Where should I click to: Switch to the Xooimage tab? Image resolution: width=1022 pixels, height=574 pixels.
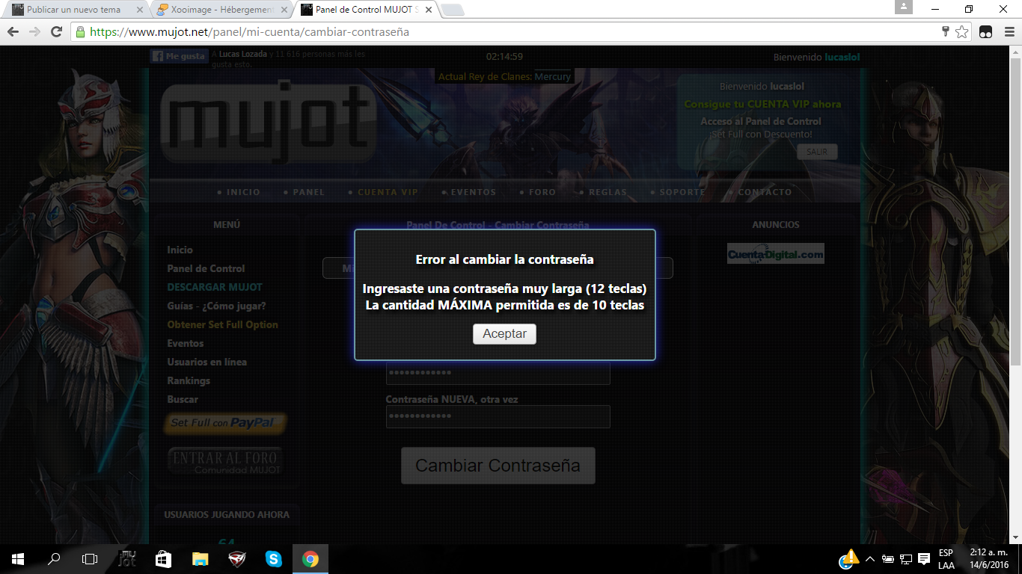pyautogui.click(x=221, y=10)
